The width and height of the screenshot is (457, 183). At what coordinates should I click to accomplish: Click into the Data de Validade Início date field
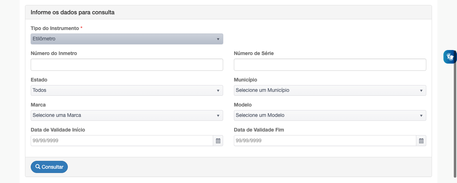tap(122, 141)
